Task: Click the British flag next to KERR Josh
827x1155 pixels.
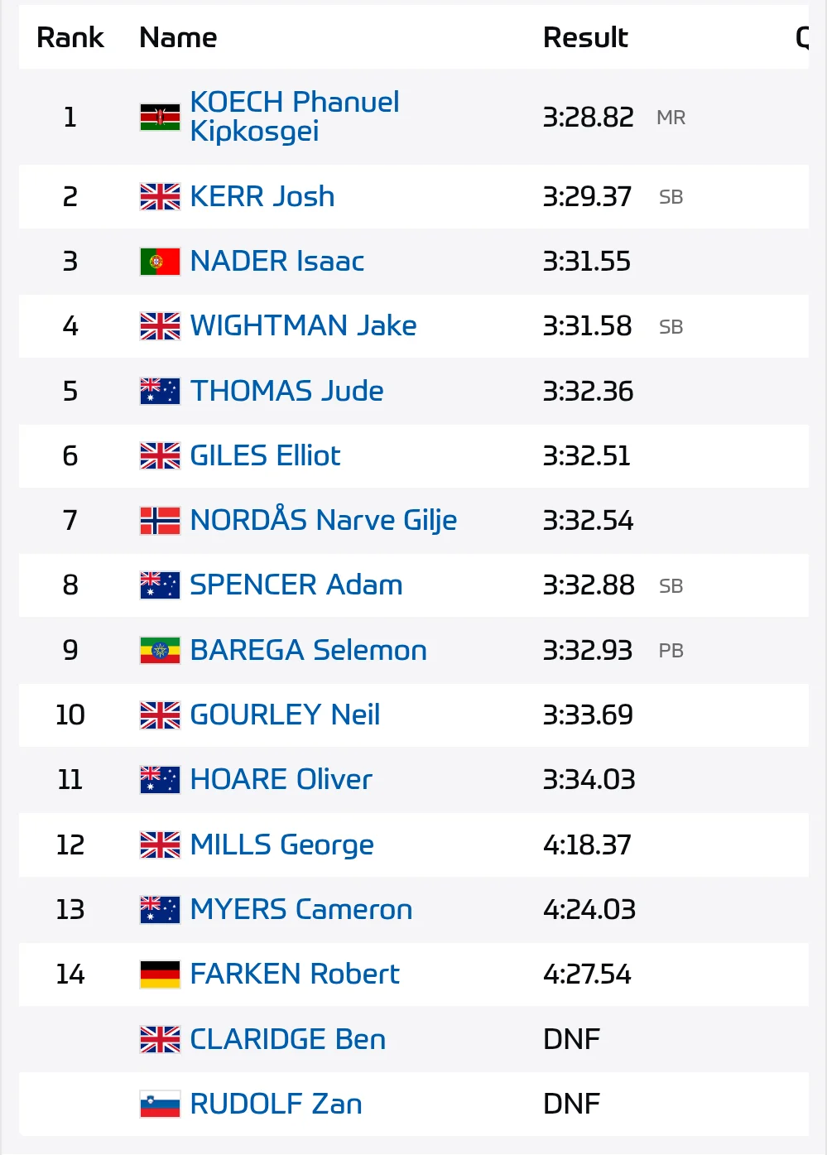Action: pos(160,197)
